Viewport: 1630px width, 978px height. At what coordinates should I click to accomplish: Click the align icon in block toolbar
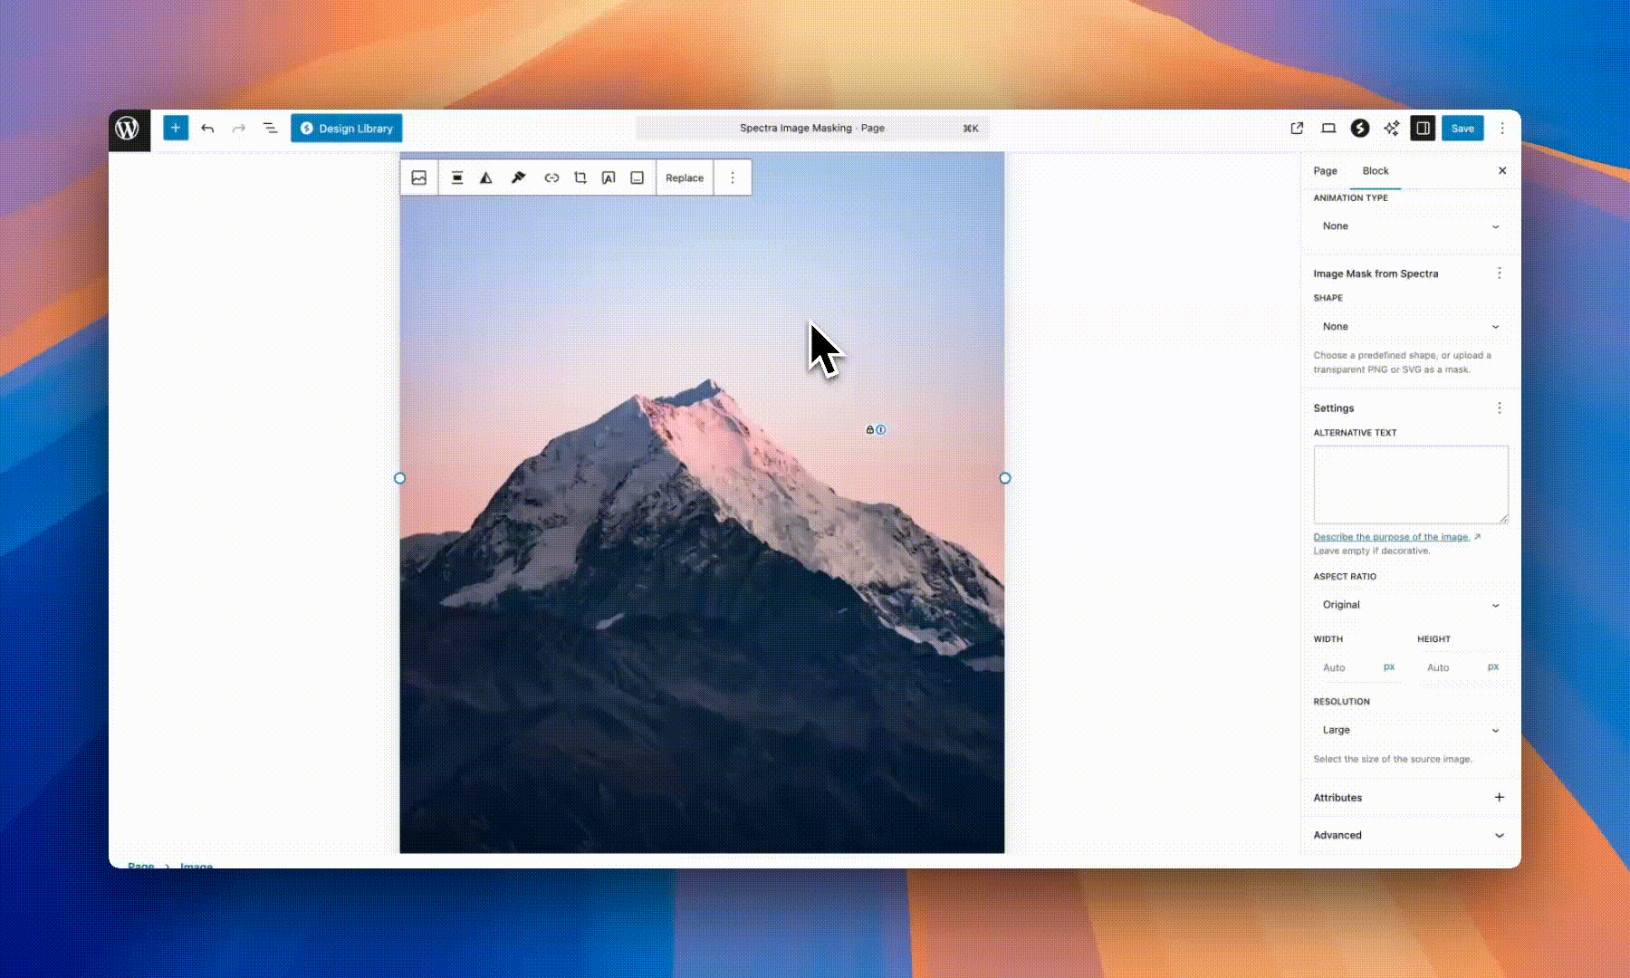[457, 178]
